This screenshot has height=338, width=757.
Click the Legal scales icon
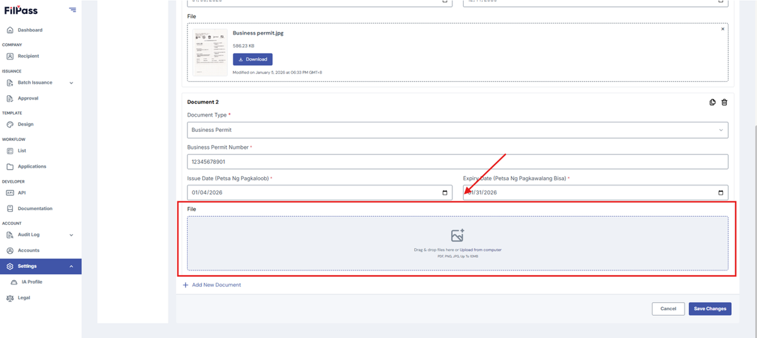pyautogui.click(x=10, y=298)
